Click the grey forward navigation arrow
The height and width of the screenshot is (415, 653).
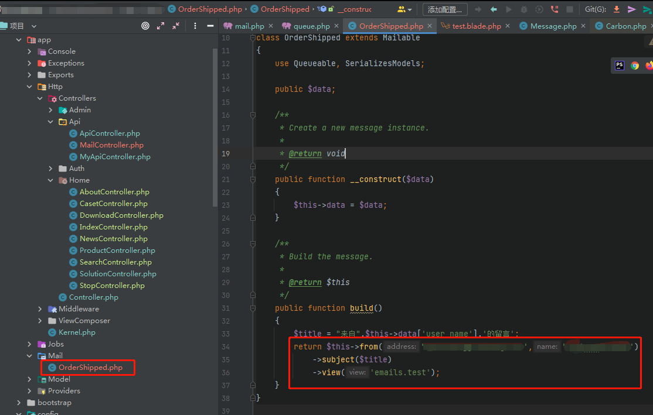click(x=478, y=9)
